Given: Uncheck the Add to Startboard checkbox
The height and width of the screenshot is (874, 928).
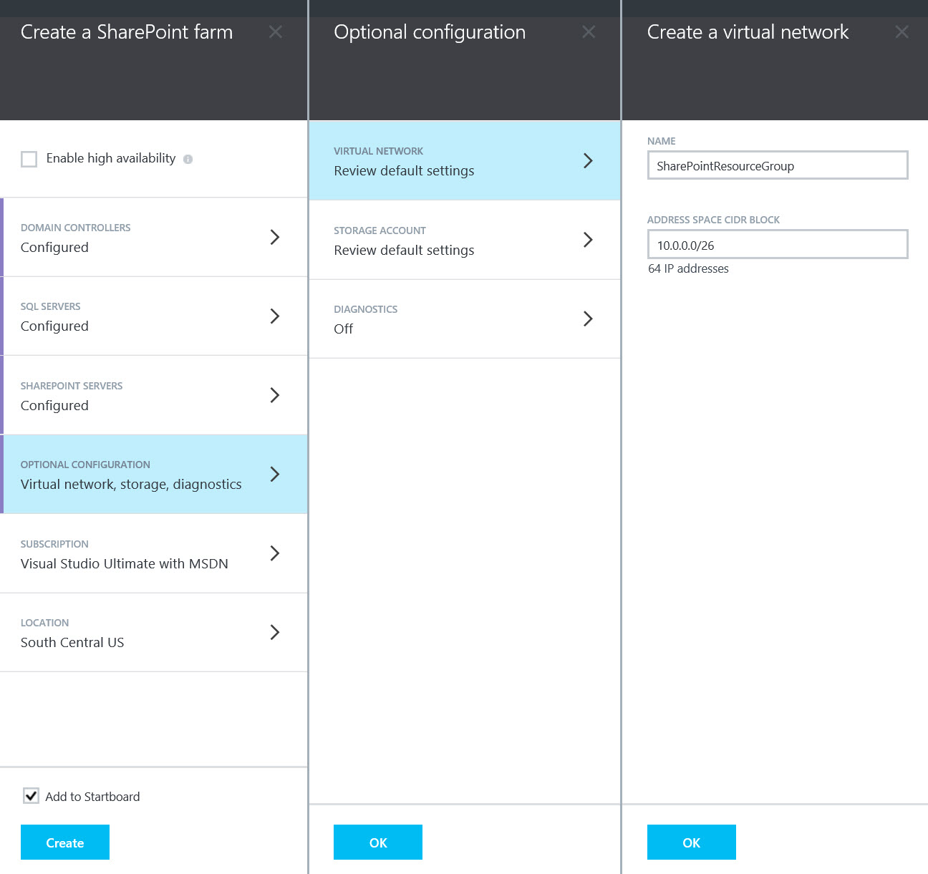Looking at the screenshot, I should click(31, 796).
